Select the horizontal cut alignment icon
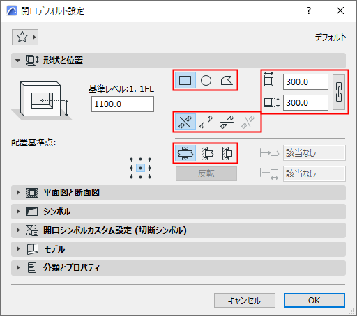Viewport: 357px width, 316px height. [x=227, y=122]
